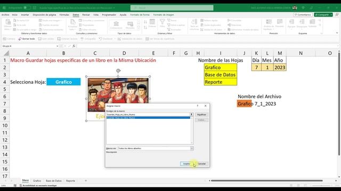Click the Modificar button in the dialog
This screenshot has height=191, width=341.
(201, 115)
